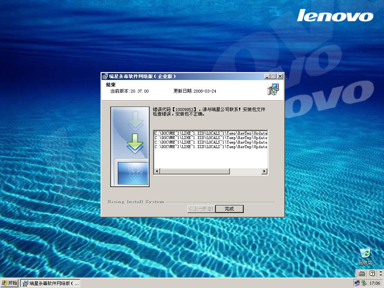Click the Rising Install System label
The height and width of the screenshot is (288, 384).
(136, 202)
